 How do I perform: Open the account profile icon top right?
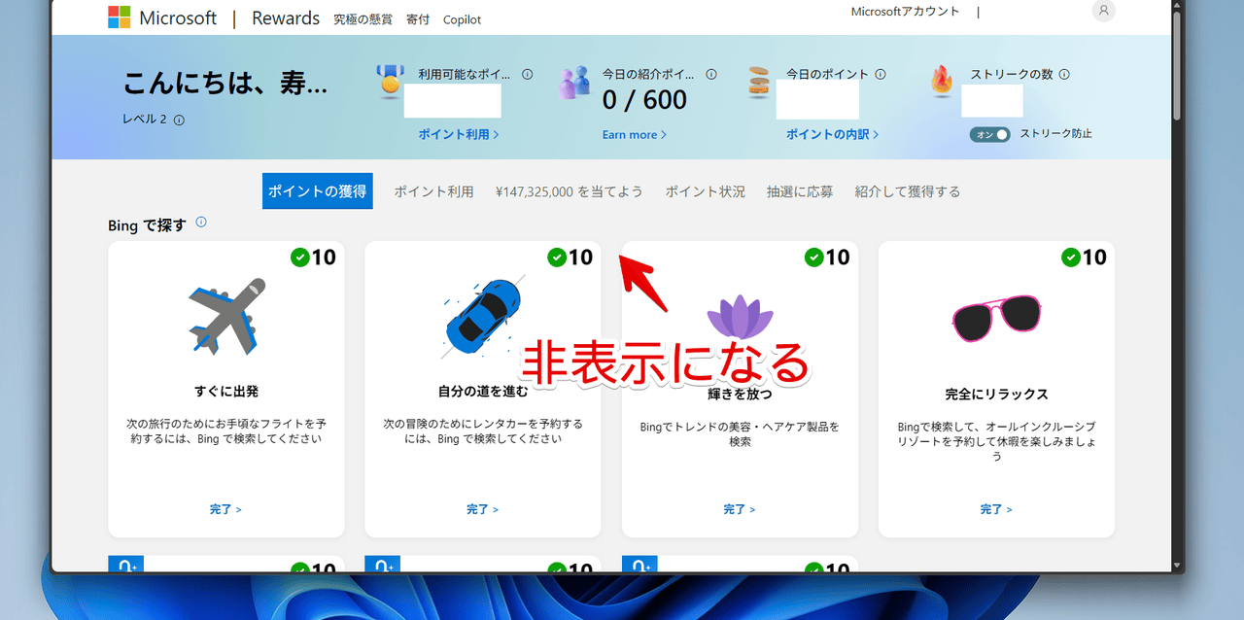click(1102, 11)
